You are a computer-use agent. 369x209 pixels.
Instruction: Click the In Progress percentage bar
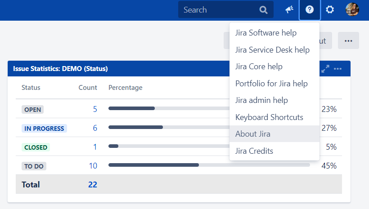coord(169,127)
